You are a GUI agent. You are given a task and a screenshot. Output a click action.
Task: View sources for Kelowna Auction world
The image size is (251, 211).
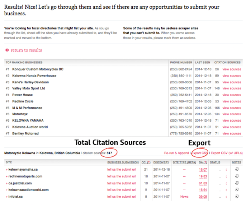click(232, 127)
